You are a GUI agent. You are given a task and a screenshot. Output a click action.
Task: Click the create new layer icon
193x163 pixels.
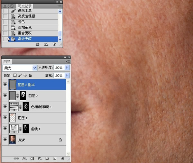pos(55,158)
